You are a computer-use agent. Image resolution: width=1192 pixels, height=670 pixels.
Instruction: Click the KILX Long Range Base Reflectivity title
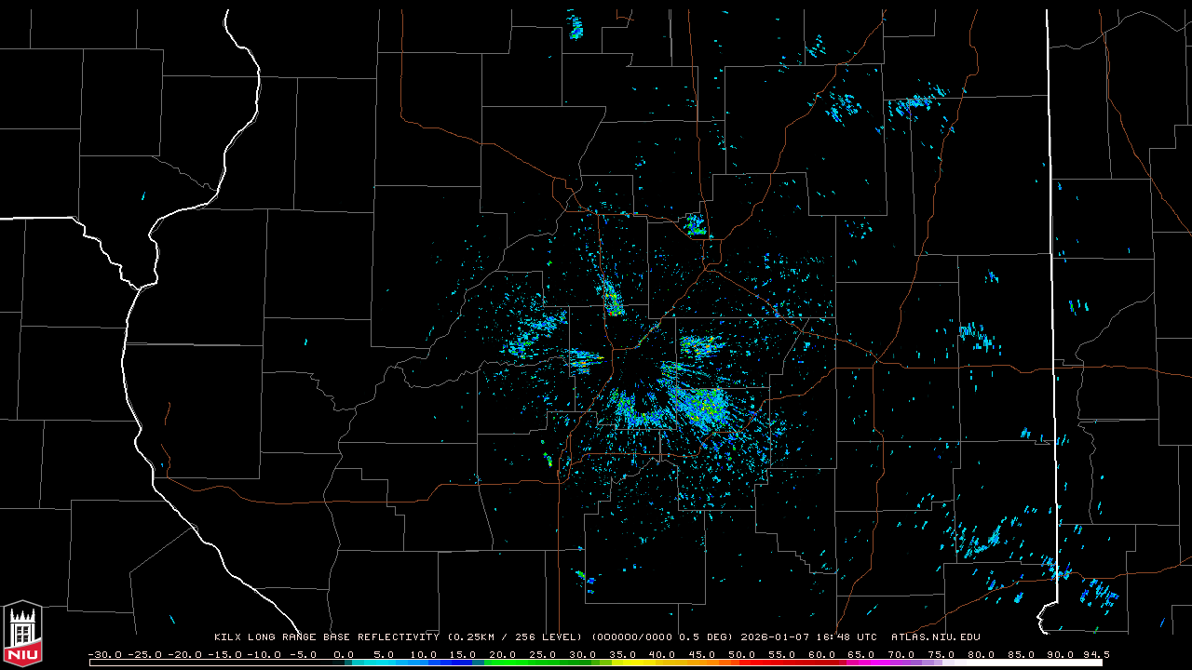326,637
